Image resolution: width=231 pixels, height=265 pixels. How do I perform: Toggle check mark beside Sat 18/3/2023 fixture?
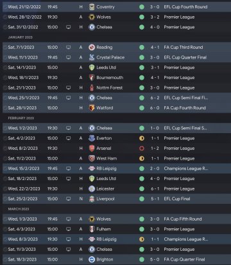pyautogui.click(x=5, y=259)
